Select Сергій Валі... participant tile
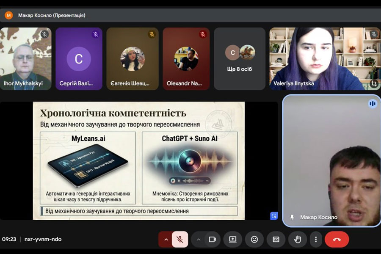The image size is (381, 254). (79, 58)
